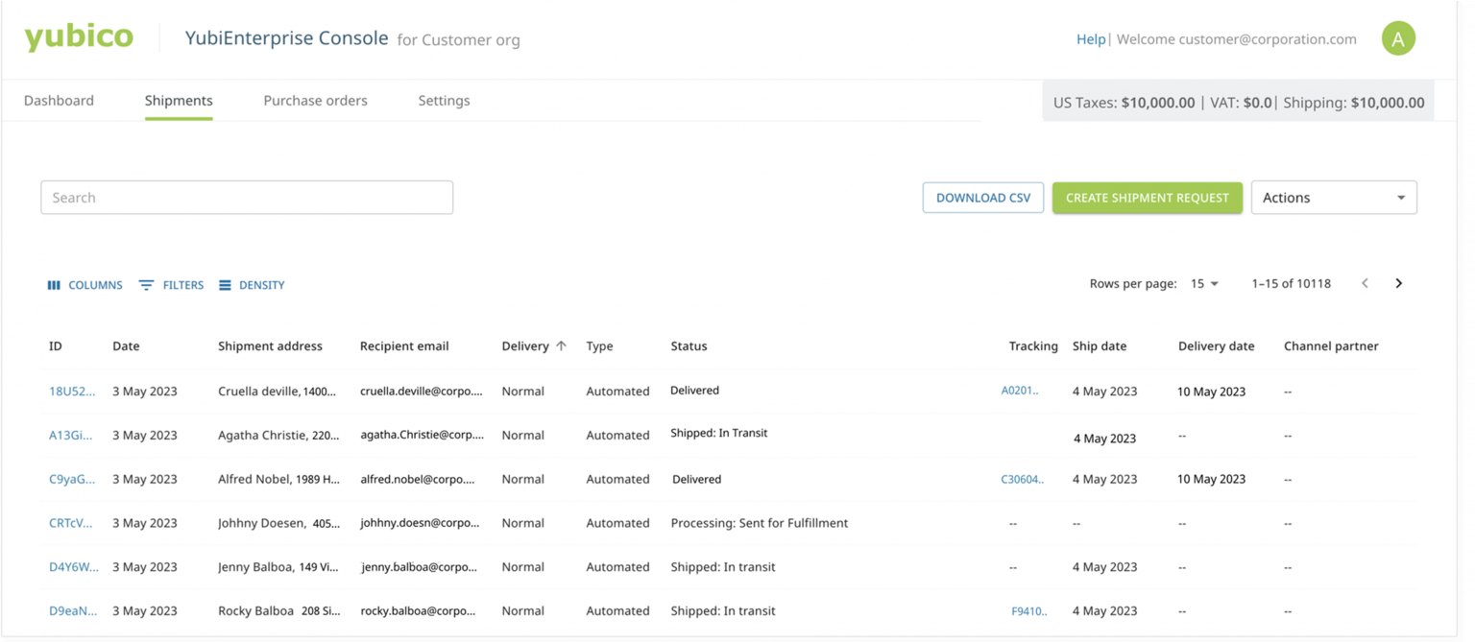Viewport: 1475px width, 642px height.
Task: Change Rows per page from 15
Action: [x=1203, y=283]
